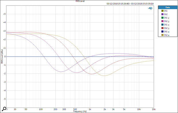
Task: Click the 'Ch2 2' legend label
Action: (x=167, y=21)
